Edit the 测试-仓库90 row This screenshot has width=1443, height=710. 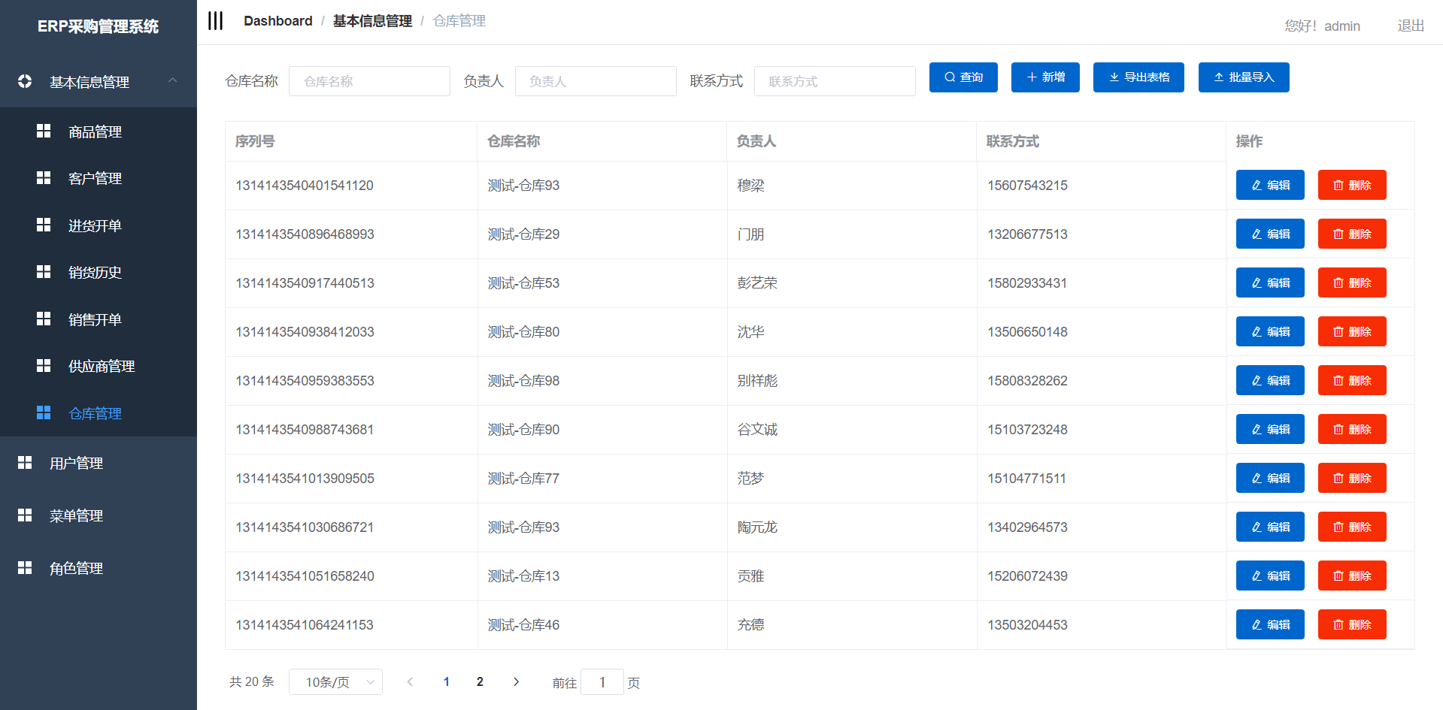[1270, 429]
